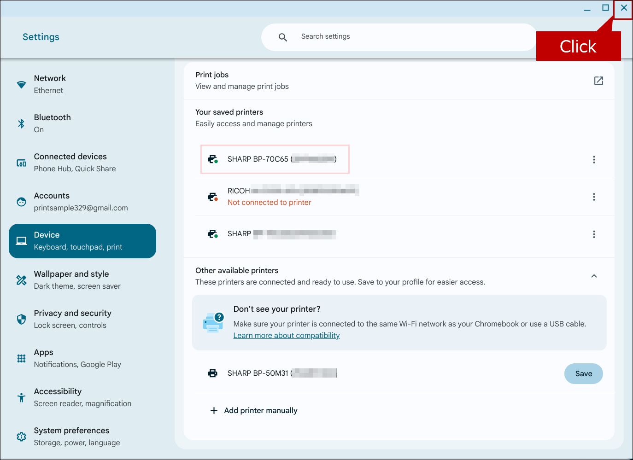The image size is (633, 460).
Task: Open Accounts settings section
Action: pos(82,202)
